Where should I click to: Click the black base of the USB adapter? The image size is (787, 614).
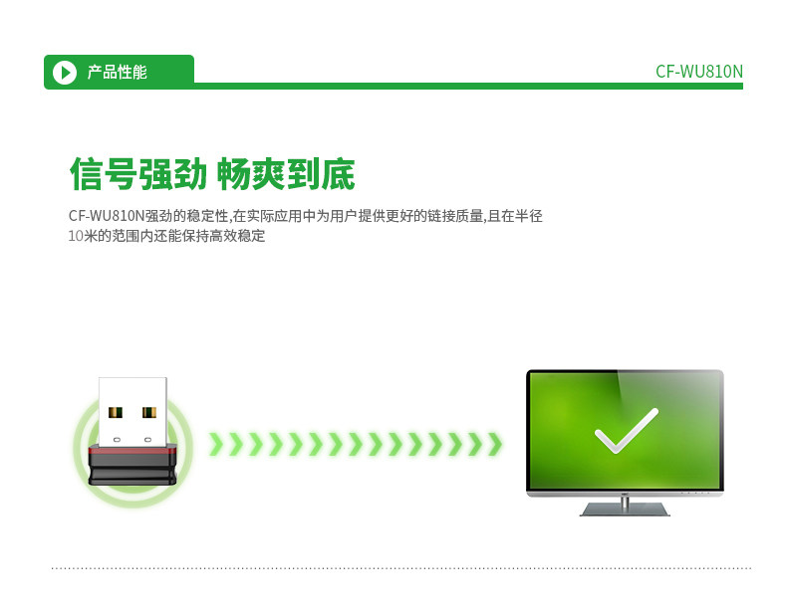tap(132, 469)
